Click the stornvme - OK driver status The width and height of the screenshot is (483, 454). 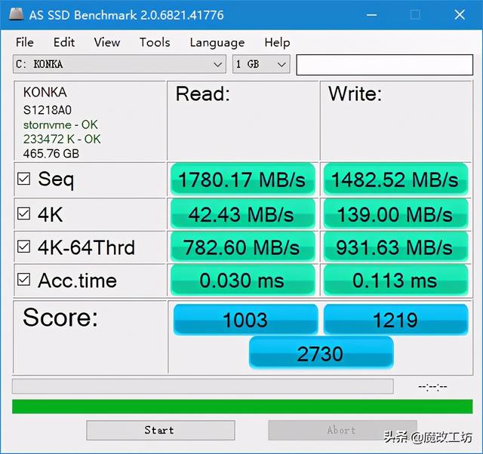pos(60,124)
